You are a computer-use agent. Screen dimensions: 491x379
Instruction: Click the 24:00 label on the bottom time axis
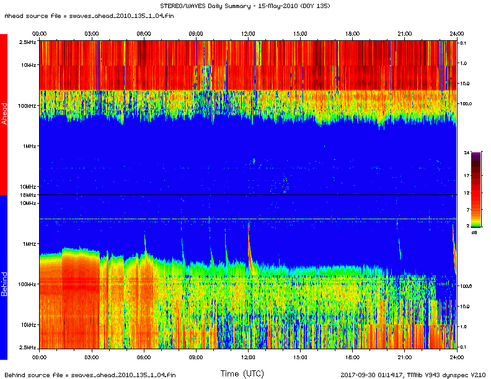click(x=456, y=357)
